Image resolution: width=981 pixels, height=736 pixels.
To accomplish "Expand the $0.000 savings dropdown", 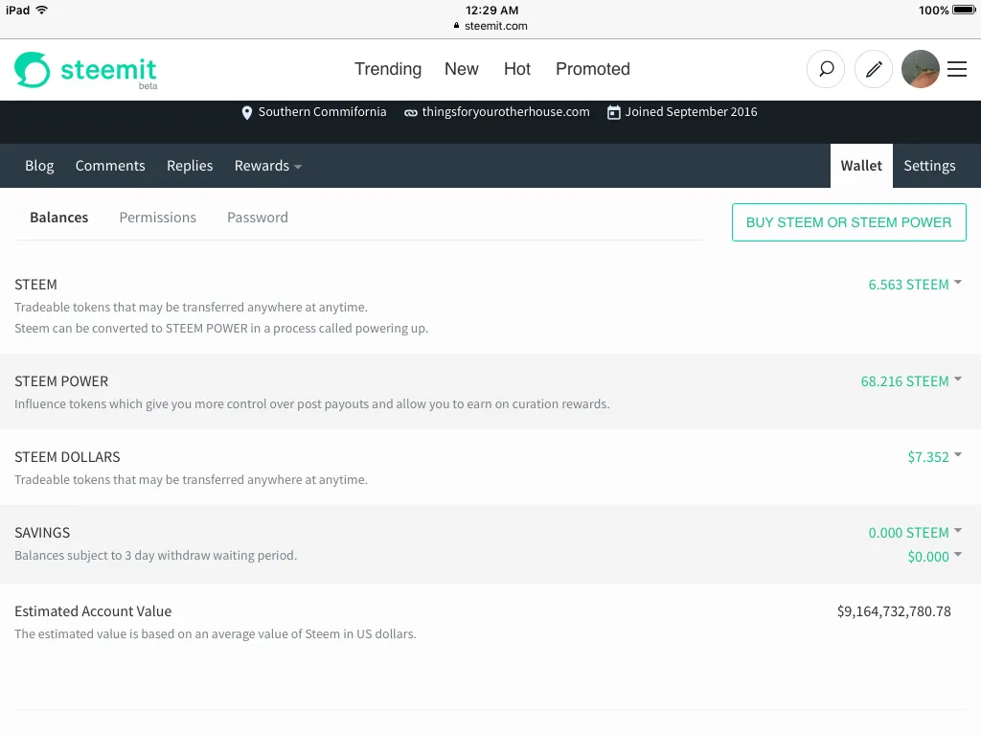I will coord(935,557).
